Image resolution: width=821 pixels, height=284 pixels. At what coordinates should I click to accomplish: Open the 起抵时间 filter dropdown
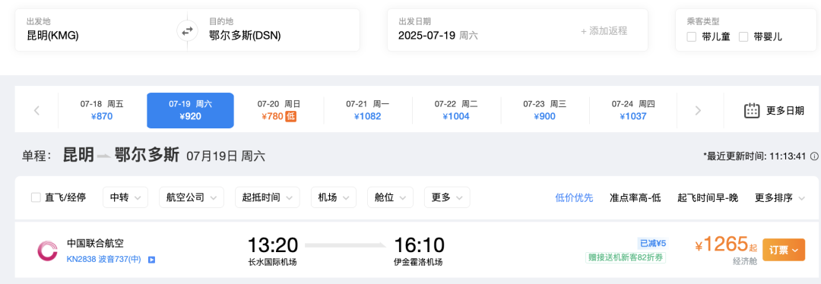pos(268,197)
